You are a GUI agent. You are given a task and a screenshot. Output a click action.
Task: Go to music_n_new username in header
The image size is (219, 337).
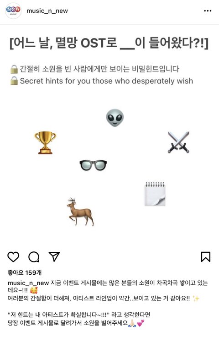click(x=47, y=11)
